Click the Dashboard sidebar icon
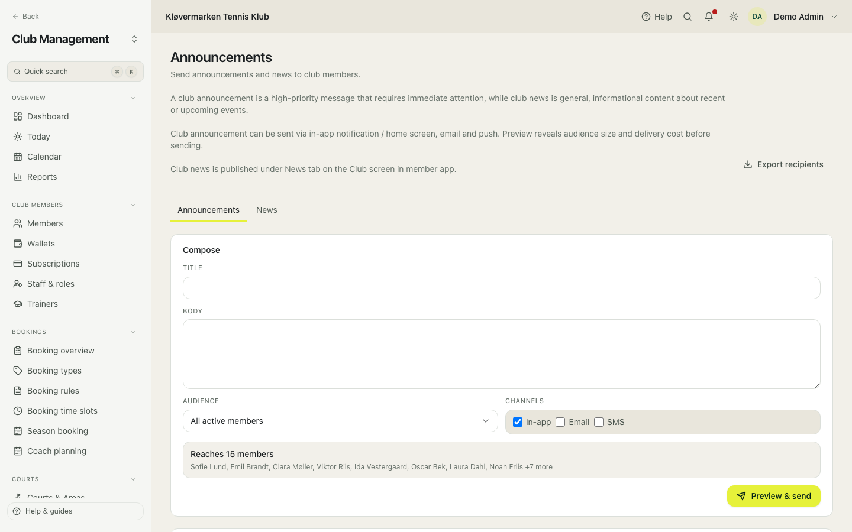Image resolution: width=852 pixels, height=532 pixels. (x=18, y=116)
